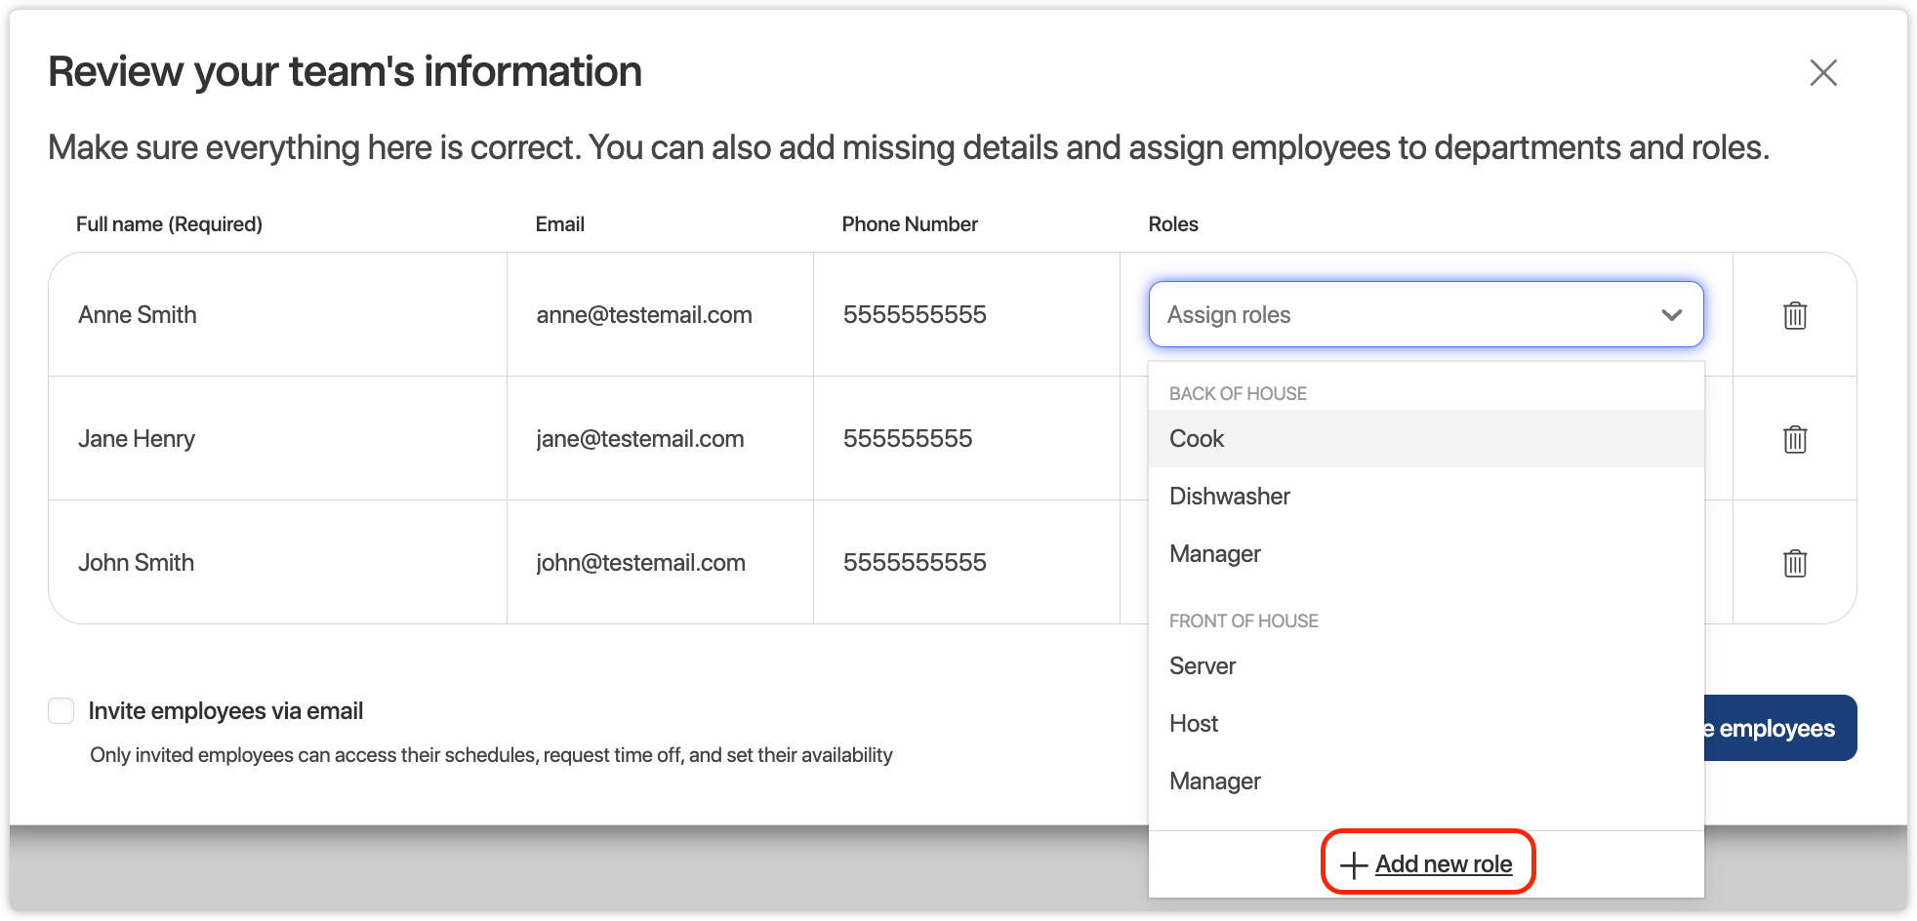Viewport: 1917px width, 921px height.
Task: Collapse the Assign roles dropdown chevron
Action: (1671, 315)
